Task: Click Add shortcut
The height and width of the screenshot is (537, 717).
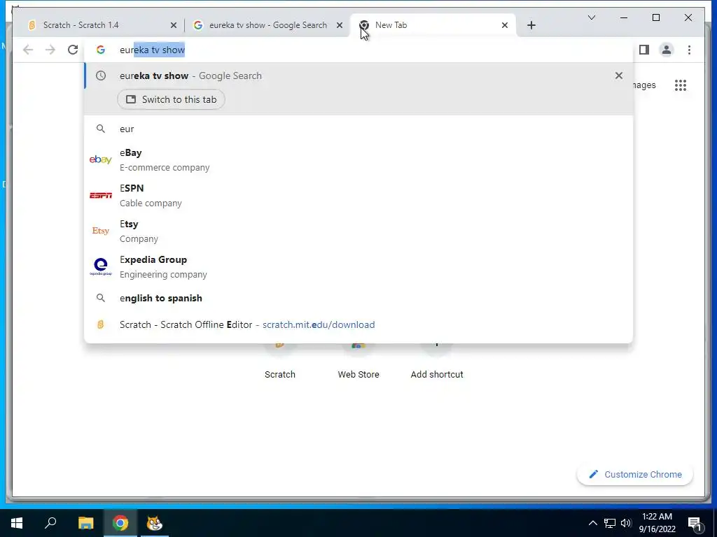Action: point(437,361)
